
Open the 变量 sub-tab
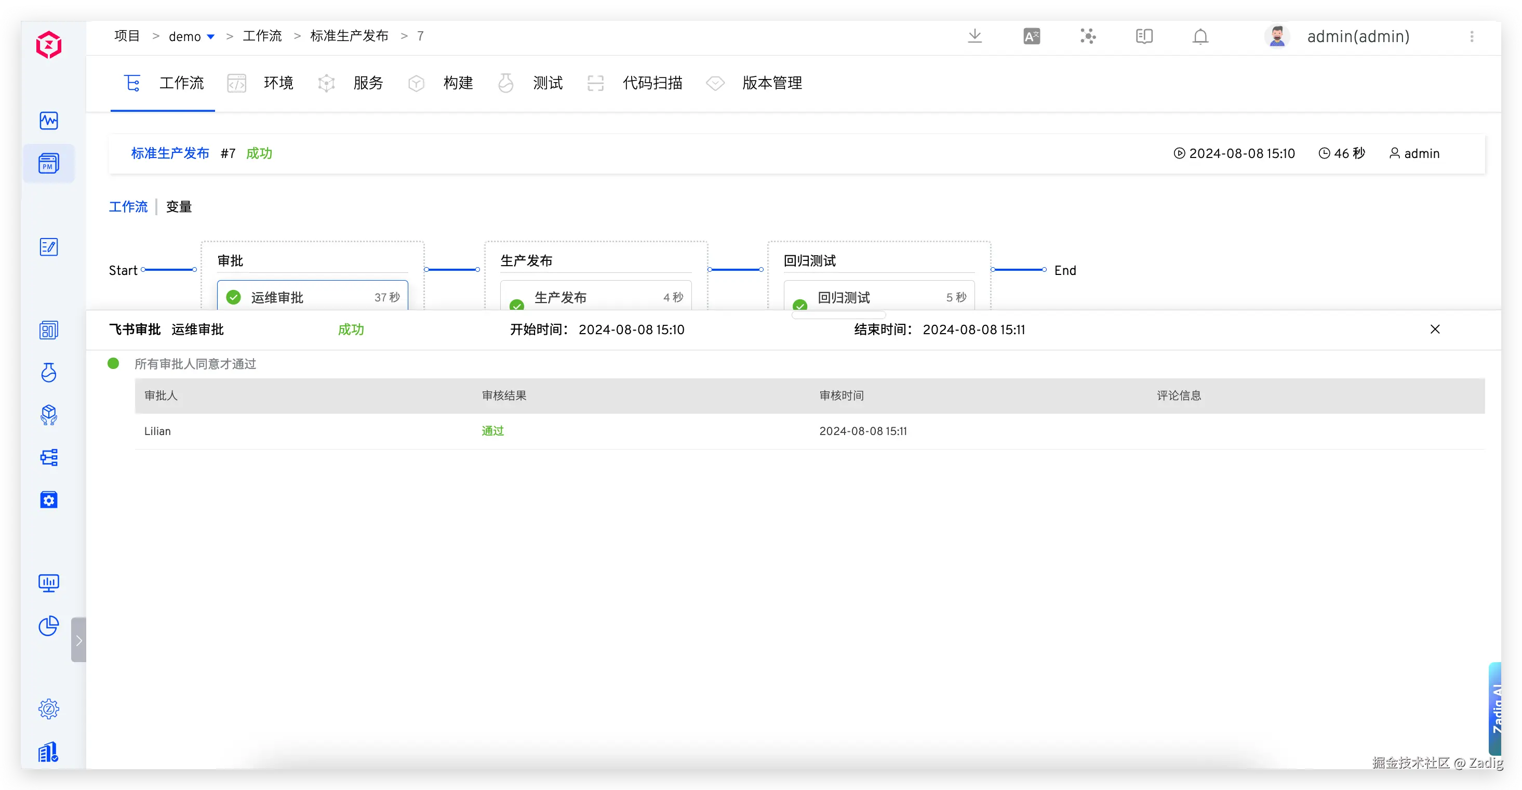[179, 207]
